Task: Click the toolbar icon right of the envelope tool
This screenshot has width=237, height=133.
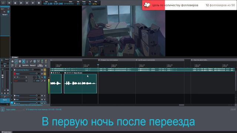Action: [x=34, y=61]
